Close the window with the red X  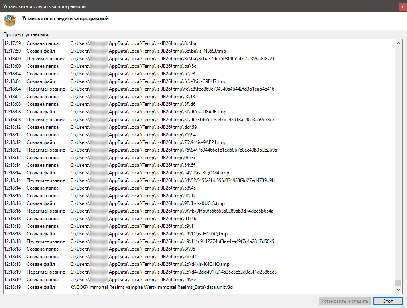[402, 7]
